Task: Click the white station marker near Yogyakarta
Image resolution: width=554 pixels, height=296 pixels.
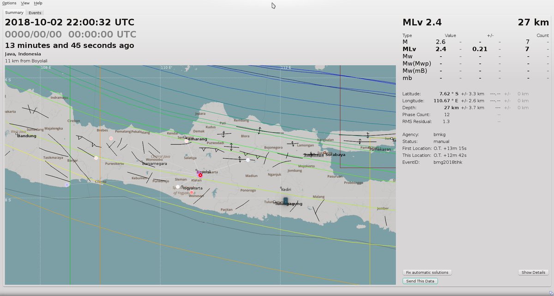Action: coord(178,187)
